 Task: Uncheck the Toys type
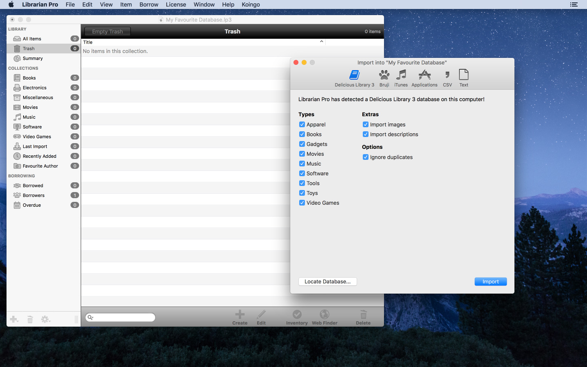pyautogui.click(x=302, y=193)
